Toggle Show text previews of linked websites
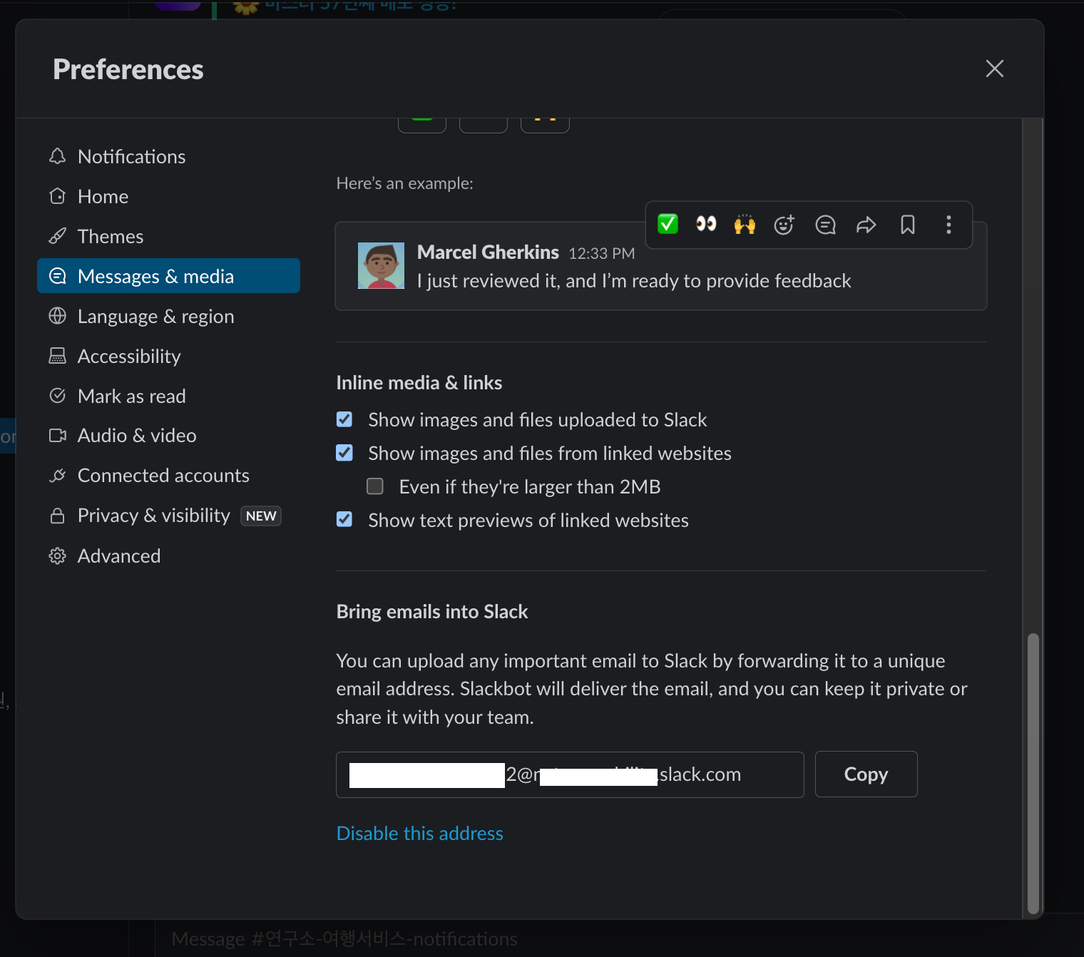 coord(344,520)
